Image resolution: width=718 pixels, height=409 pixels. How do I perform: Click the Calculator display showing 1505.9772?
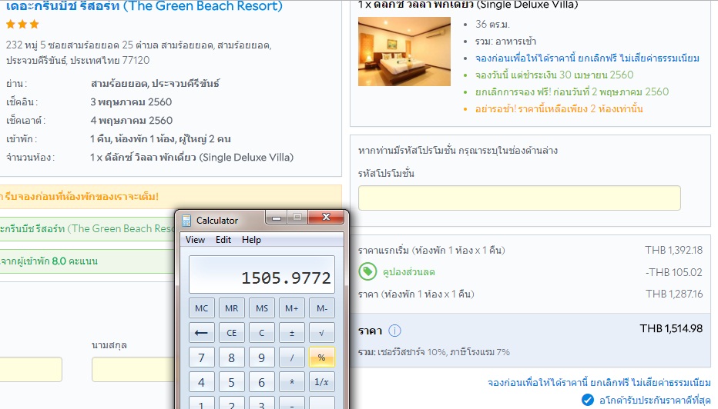tap(262, 274)
